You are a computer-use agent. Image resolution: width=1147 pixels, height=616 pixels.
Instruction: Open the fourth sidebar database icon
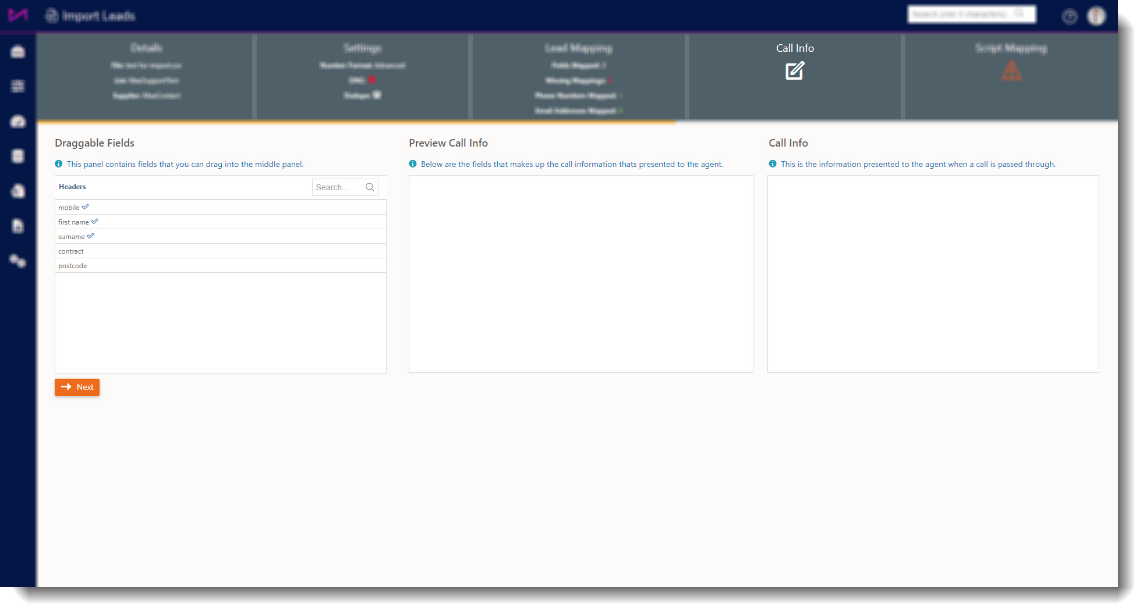pos(18,156)
